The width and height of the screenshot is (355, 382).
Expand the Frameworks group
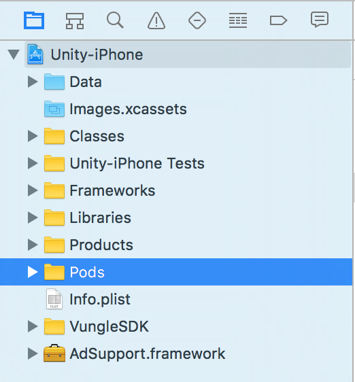click(x=33, y=190)
